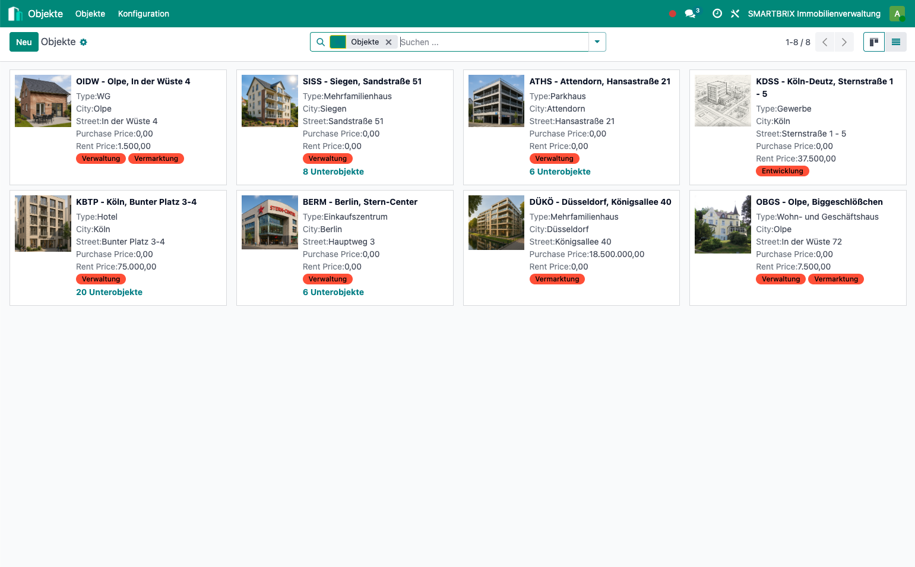Open the BERM Stern-Center thumbnail image
Image resolution: width=915 pixels, height=567 pixels.
coord(270,222)
